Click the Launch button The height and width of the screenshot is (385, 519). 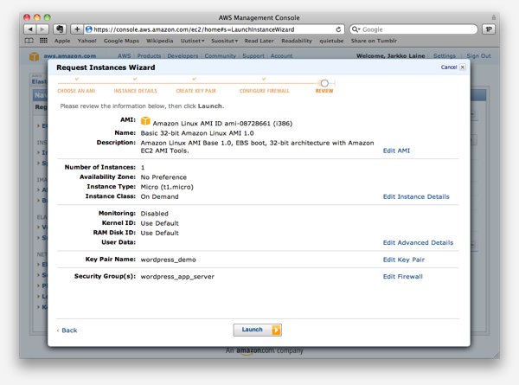(x=257, y=330)
